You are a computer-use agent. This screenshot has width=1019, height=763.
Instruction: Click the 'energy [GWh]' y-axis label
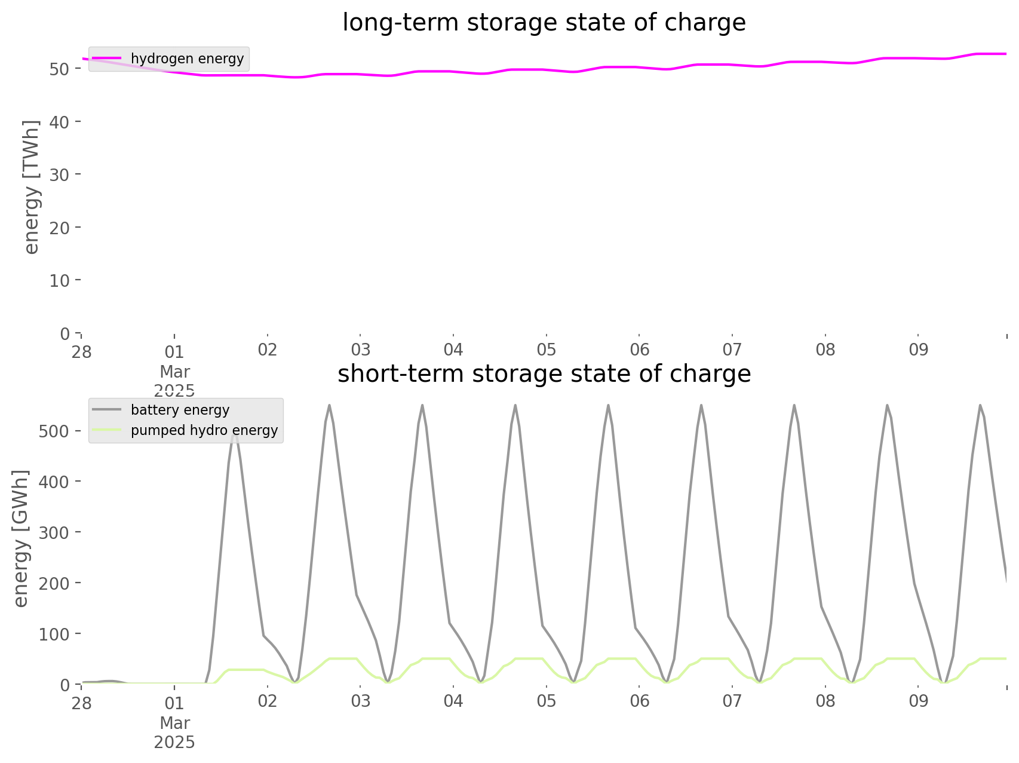[21, 538]
